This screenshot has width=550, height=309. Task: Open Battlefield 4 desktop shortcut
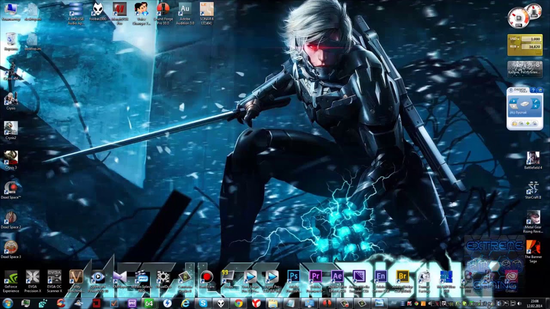pos(533,161)
